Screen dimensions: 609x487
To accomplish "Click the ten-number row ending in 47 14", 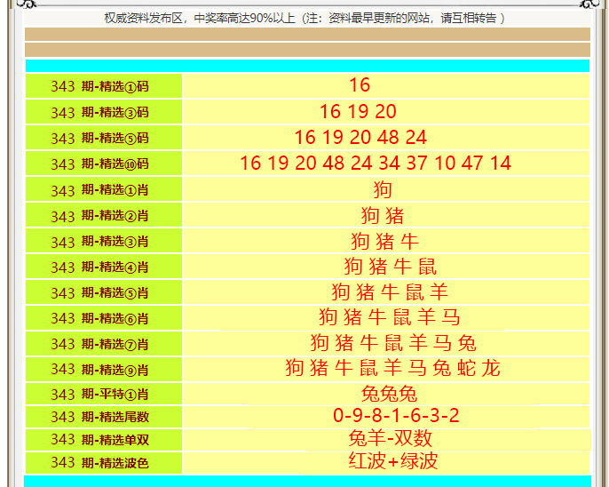I will click(376, 164).
